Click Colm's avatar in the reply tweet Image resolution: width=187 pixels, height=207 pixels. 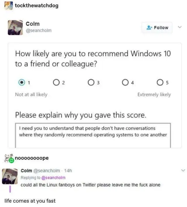coord(10,176)
